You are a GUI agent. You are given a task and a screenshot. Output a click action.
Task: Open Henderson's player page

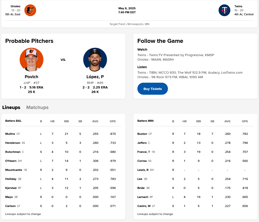click(x=13, y=143)
